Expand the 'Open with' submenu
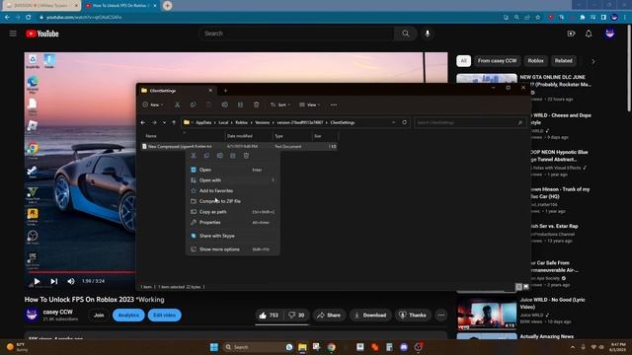632x355 pixels. 233,180
